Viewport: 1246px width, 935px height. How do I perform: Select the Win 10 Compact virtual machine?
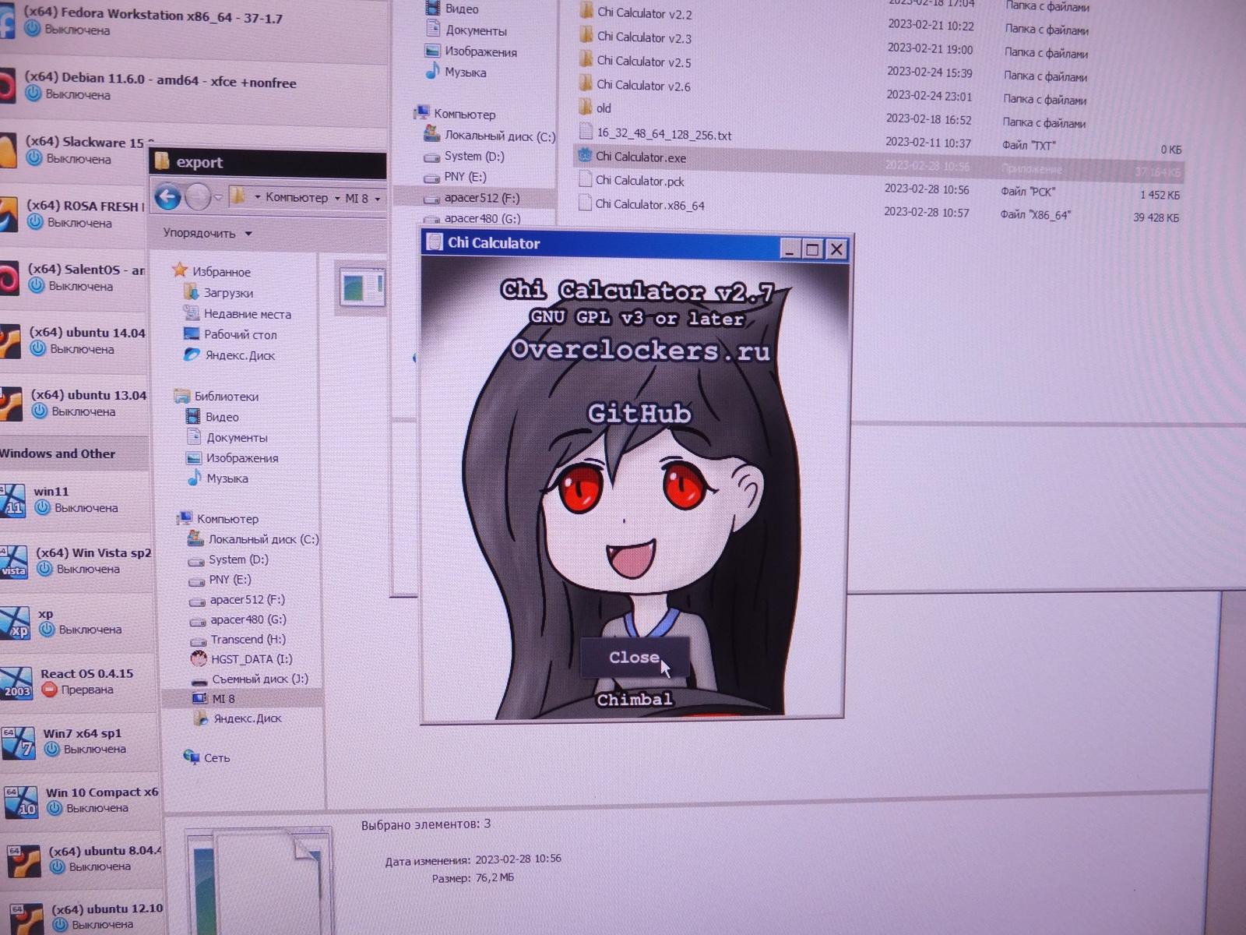[81, 800]
